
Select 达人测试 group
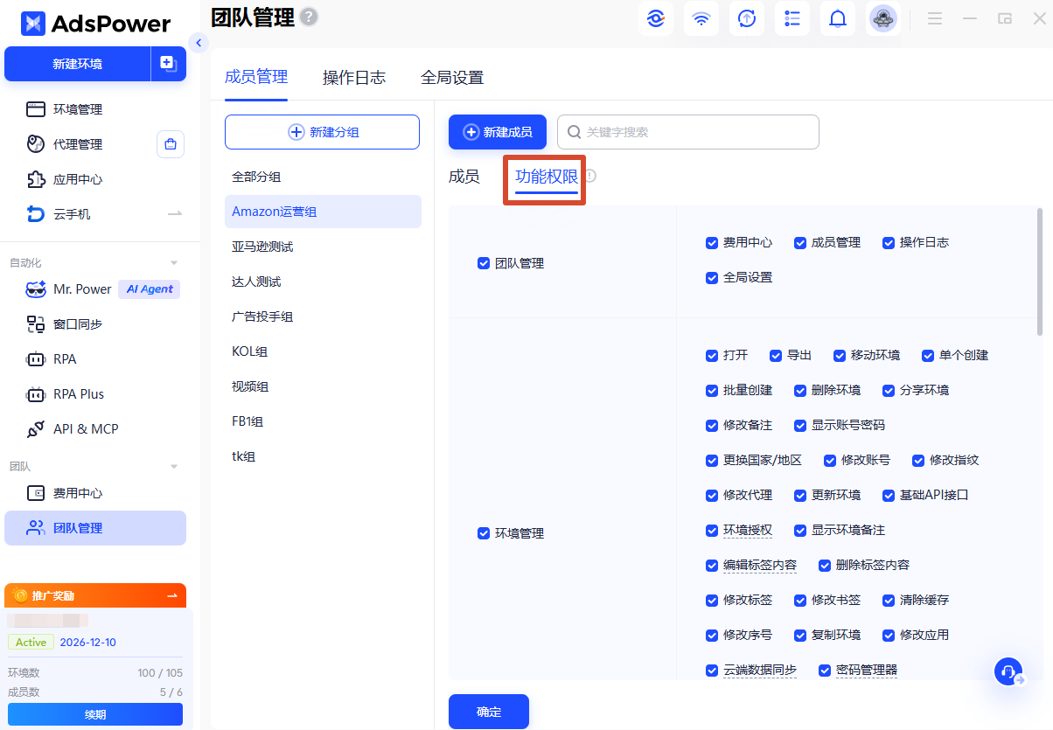pyautogui.click(x=323, y=282)
